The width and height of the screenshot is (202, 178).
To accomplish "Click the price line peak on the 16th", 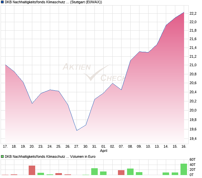I will pos(184,12).
